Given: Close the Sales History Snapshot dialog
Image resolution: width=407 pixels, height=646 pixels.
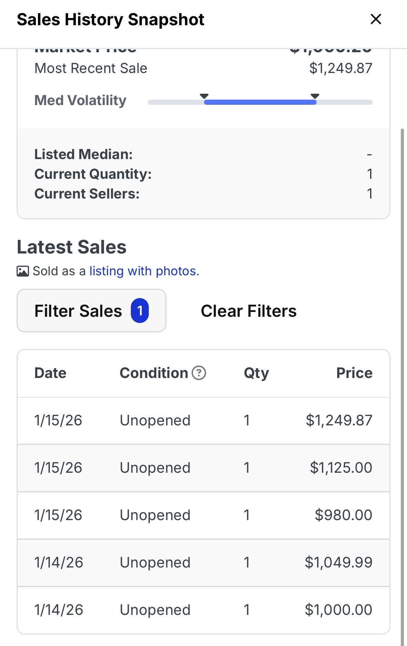Looking at the screenshot, I should 376,19.
